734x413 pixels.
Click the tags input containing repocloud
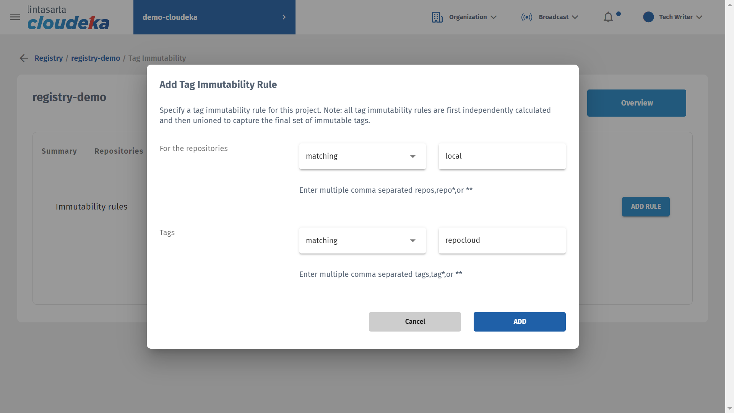pos(502,241)
